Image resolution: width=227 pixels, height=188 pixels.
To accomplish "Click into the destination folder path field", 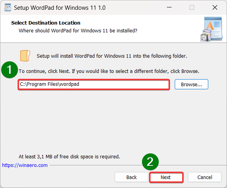I will pos(94,84).
